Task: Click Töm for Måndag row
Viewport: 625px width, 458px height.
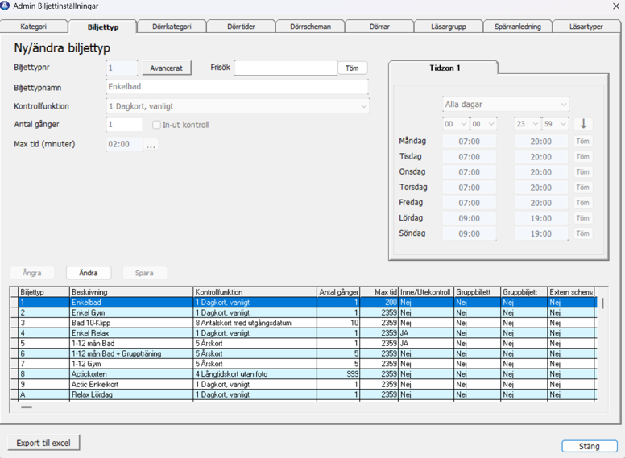Action: (x=583, y=142)
